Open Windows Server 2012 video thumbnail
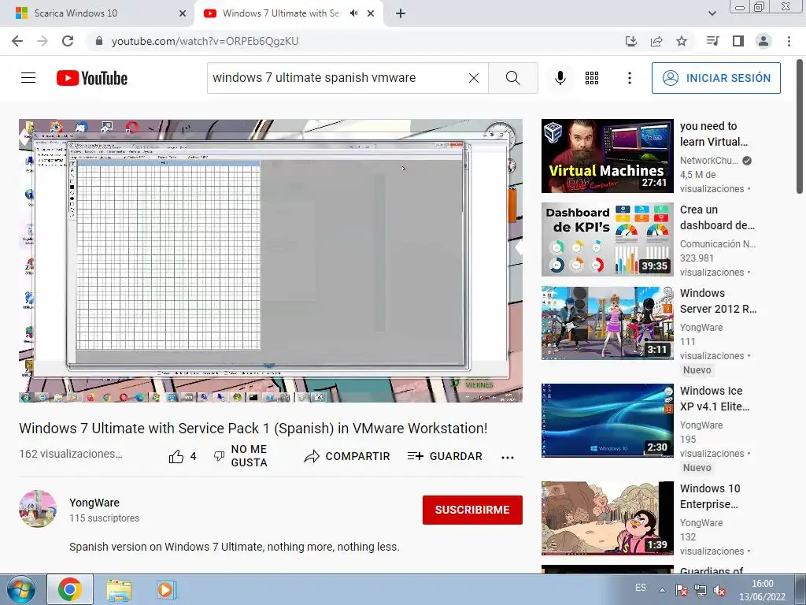Screen dimensions: 806x605 [x=607, y=323]
